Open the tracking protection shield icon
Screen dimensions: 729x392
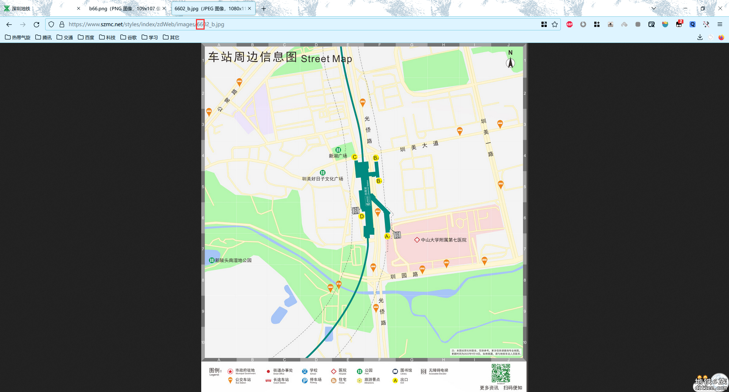coord(51,24)
